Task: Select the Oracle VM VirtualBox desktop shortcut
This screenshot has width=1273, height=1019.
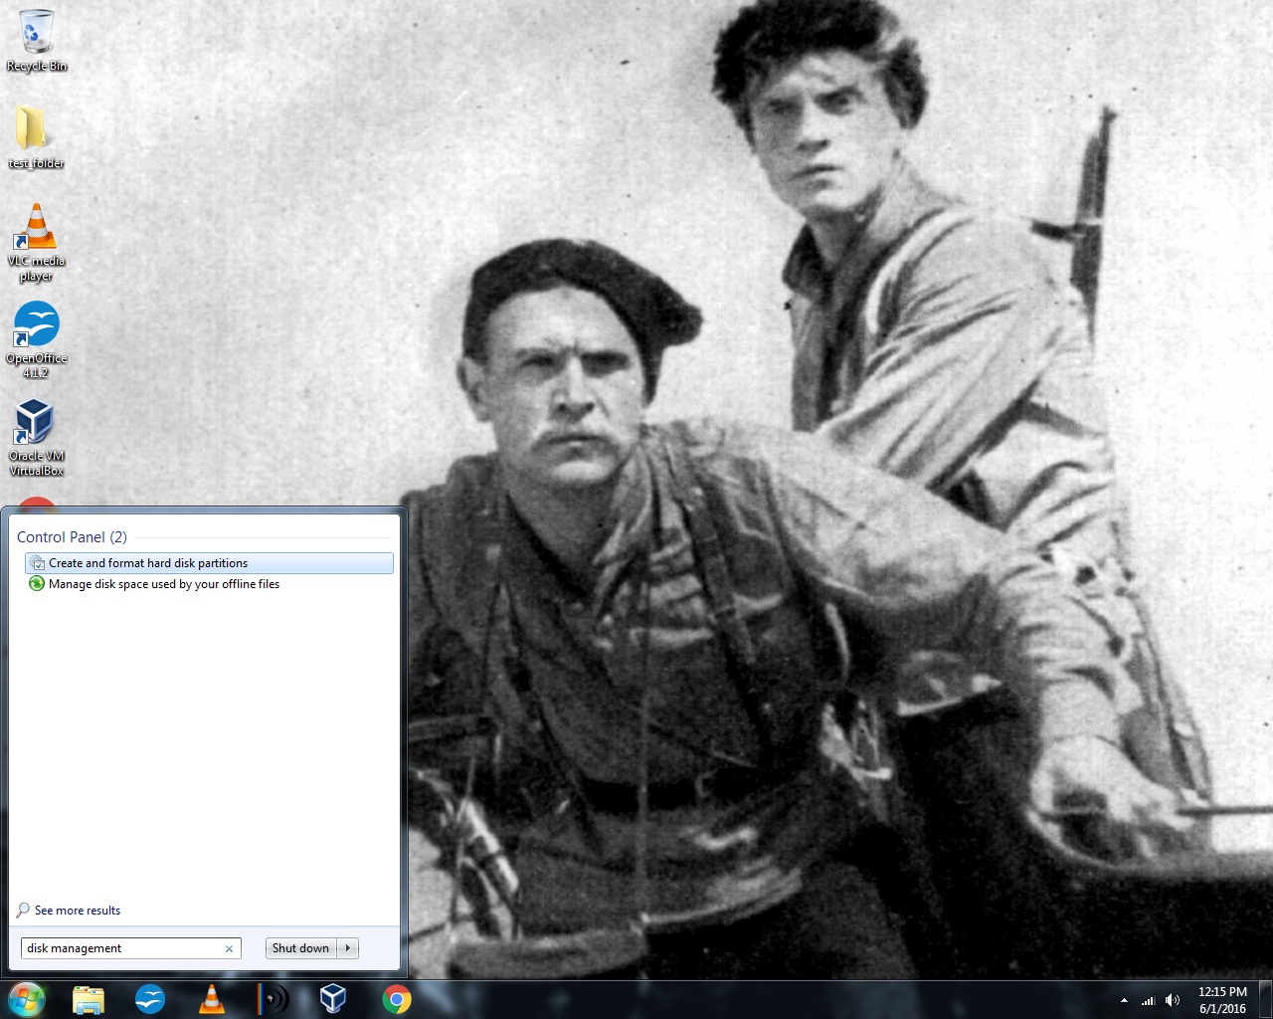Action: click(36, 437)
